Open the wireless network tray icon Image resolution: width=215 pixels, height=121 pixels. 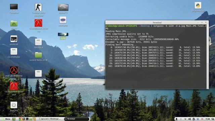pyautogui.click(x=185, y=119)
